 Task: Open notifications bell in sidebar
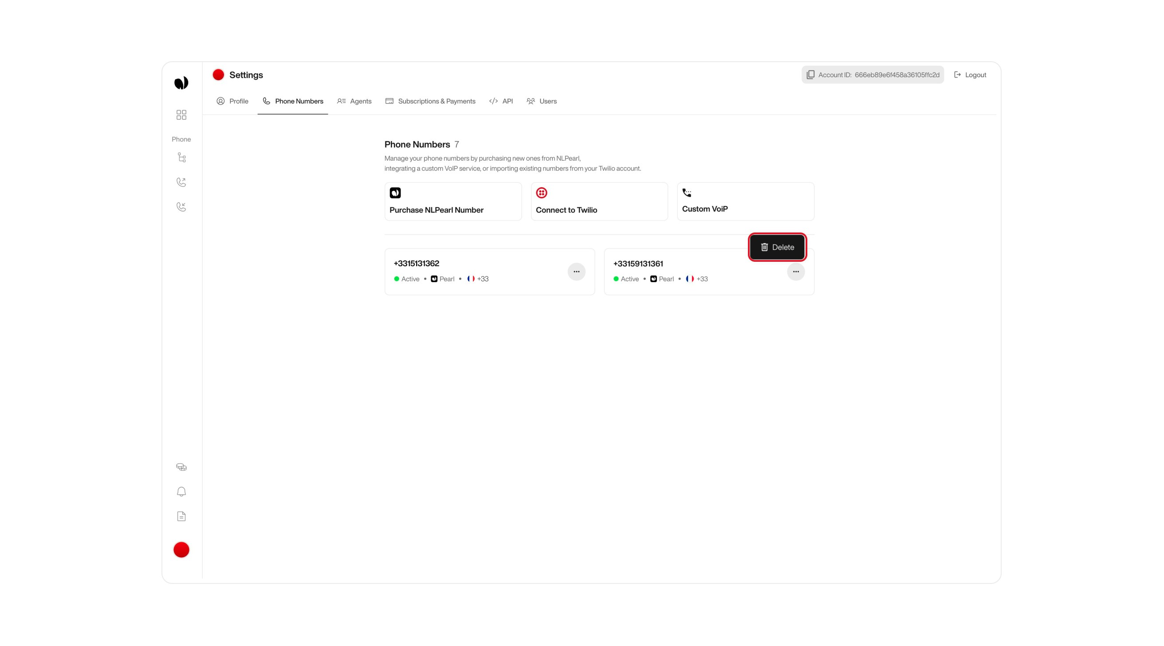pos(181,492)
